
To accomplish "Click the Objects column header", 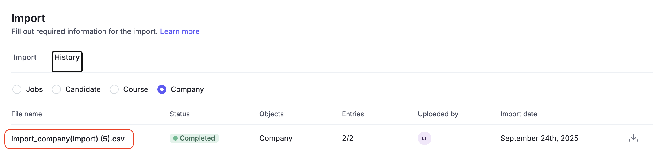I will tap(271, 114).
